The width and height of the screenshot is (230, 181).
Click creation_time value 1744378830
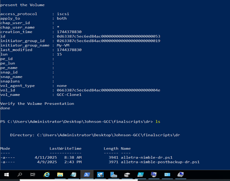pos(69,32)
